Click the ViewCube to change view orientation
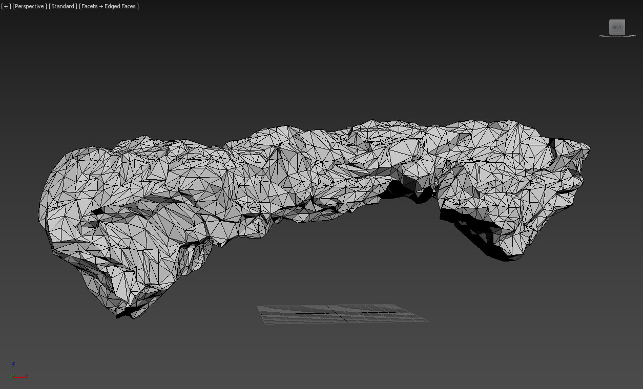Image resolution: width=643 pixels, height=389 pixels. tap(617, 27)
